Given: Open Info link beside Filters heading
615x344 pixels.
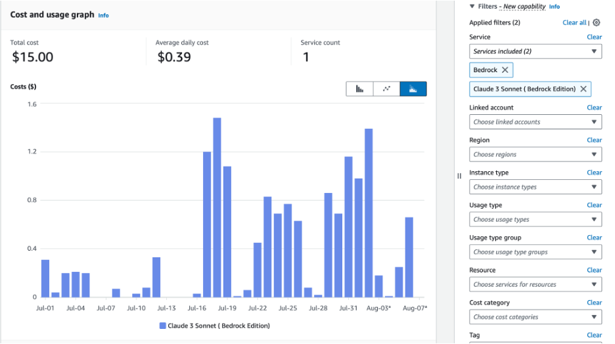Looking at the screenshot, I should tap(554, 7).
